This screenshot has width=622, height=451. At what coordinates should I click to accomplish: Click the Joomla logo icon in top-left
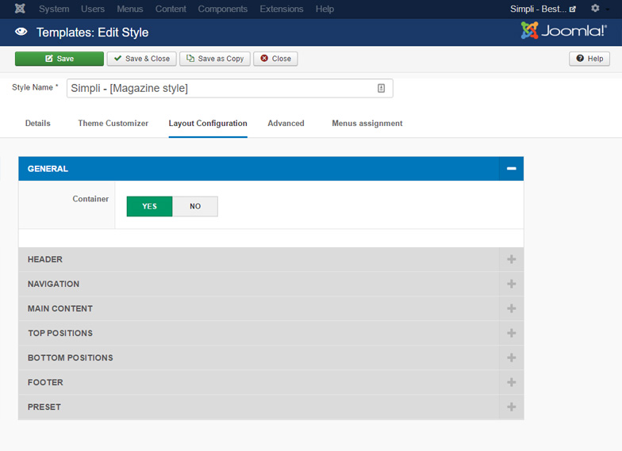(20, 9)
